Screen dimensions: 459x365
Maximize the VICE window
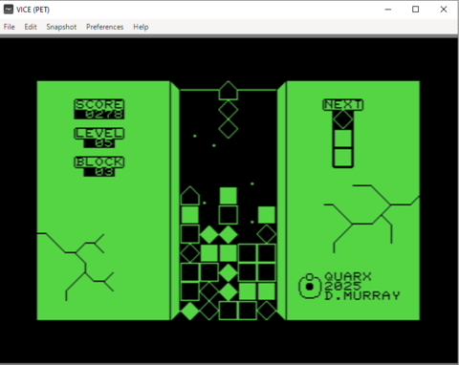click(416, 10)
